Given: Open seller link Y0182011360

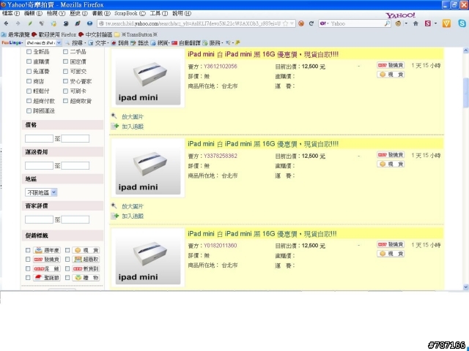Looking at the screenshot, I should (221, 246).
